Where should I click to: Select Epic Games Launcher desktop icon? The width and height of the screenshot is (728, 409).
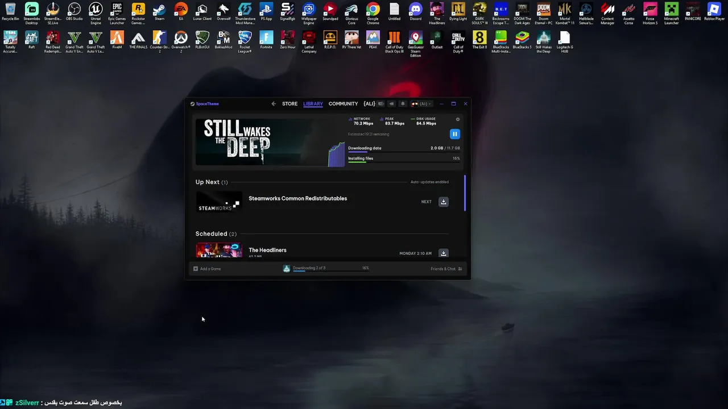tap(117, 14)
